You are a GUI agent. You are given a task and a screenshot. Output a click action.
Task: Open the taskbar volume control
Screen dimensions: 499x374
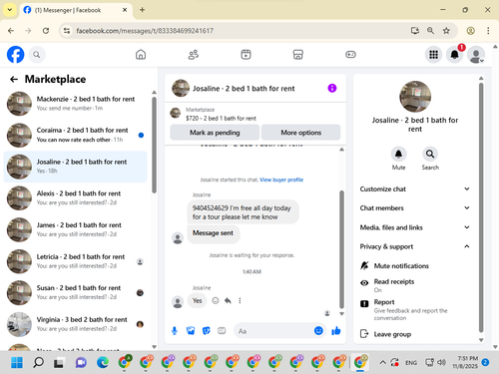click(441, 362)
